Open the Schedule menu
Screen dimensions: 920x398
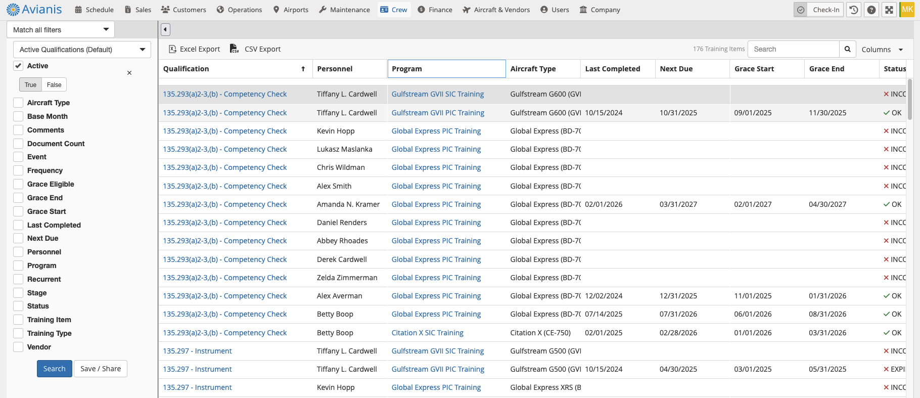(94, 10)
